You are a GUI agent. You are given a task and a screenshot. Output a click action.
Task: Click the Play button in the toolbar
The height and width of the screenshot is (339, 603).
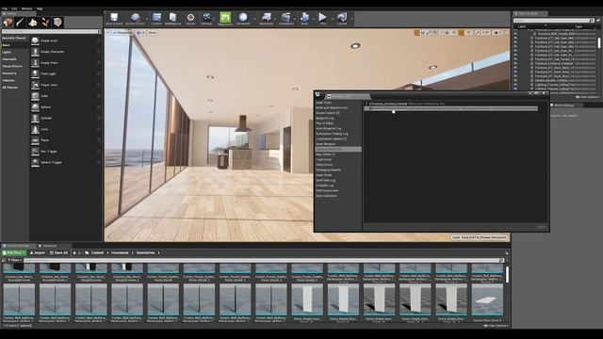click(x=322, y=17)
